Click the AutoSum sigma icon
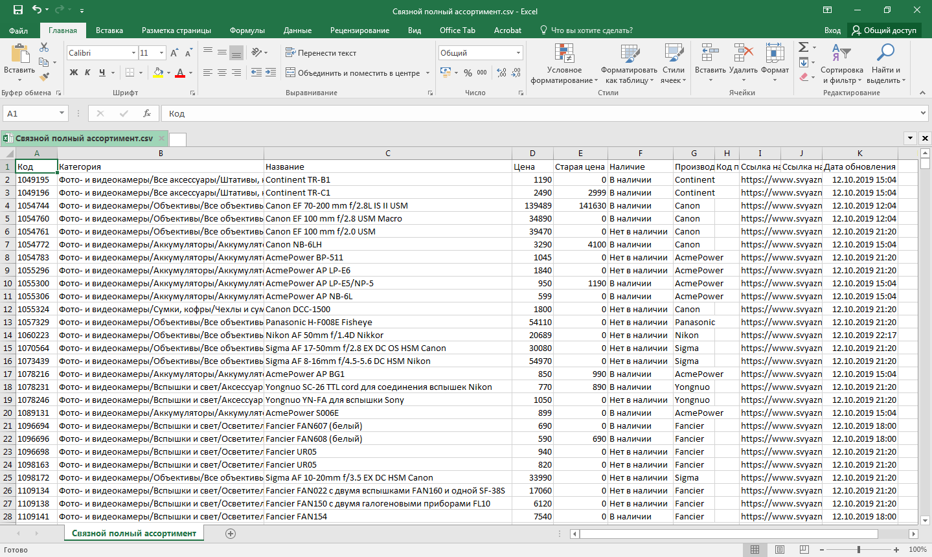Screen dimensions: 932x557 803,47
